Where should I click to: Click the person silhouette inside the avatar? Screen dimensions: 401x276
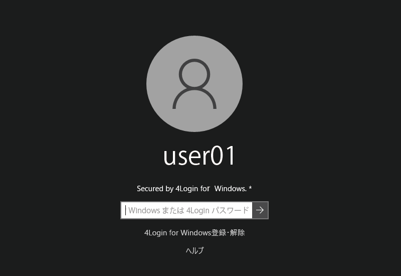(194, 84)
